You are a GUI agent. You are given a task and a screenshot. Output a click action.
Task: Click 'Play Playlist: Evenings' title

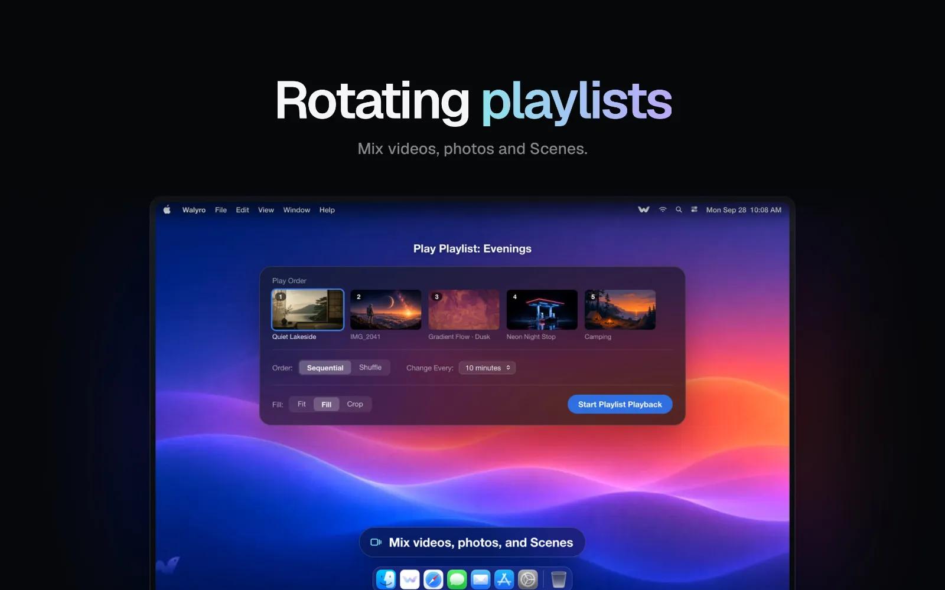pyautogui.click(x=472, y=248)
